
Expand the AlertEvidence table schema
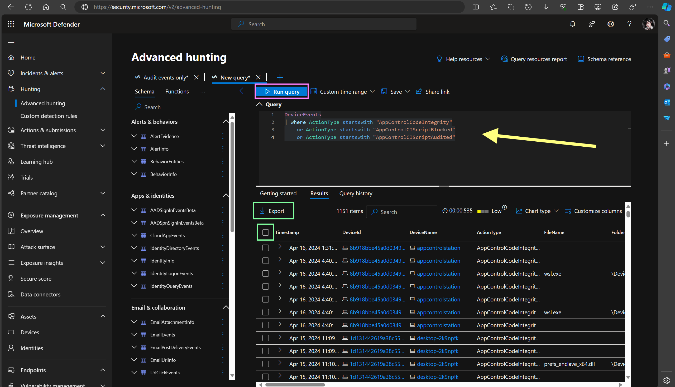point(134,136)
